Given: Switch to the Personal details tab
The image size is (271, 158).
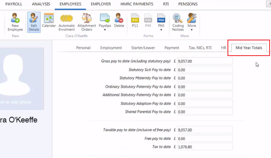Looking at the screenshot, I should 83,48.
